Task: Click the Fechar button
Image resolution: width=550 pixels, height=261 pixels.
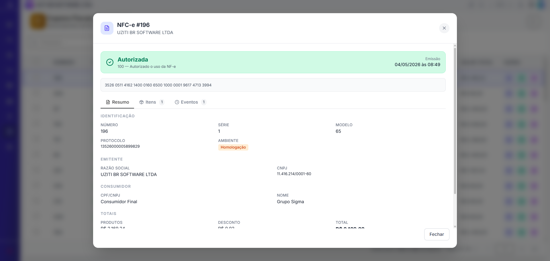Action: [x=437, y=234]
